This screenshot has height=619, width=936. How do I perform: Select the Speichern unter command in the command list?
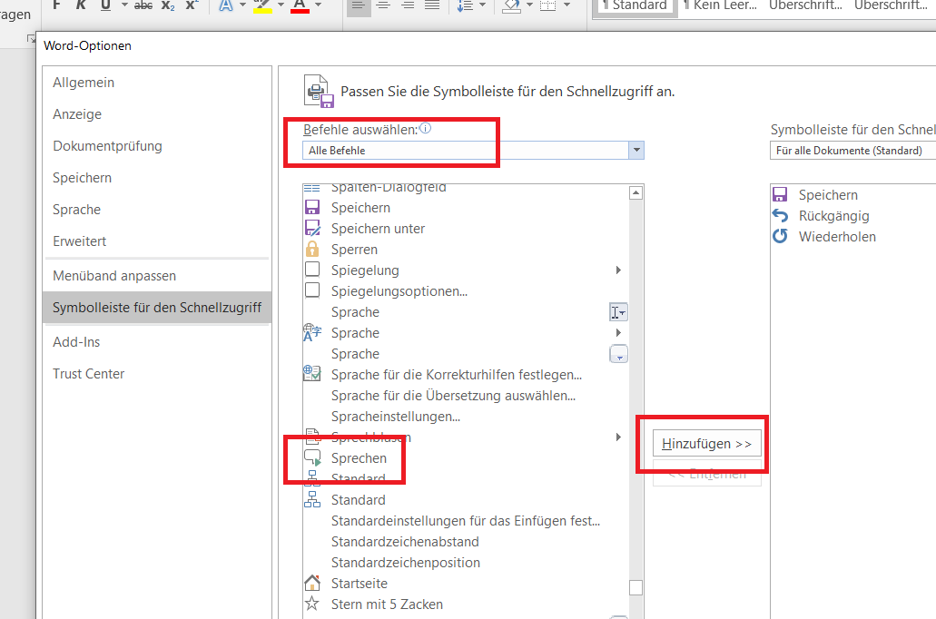pos(467,229)
